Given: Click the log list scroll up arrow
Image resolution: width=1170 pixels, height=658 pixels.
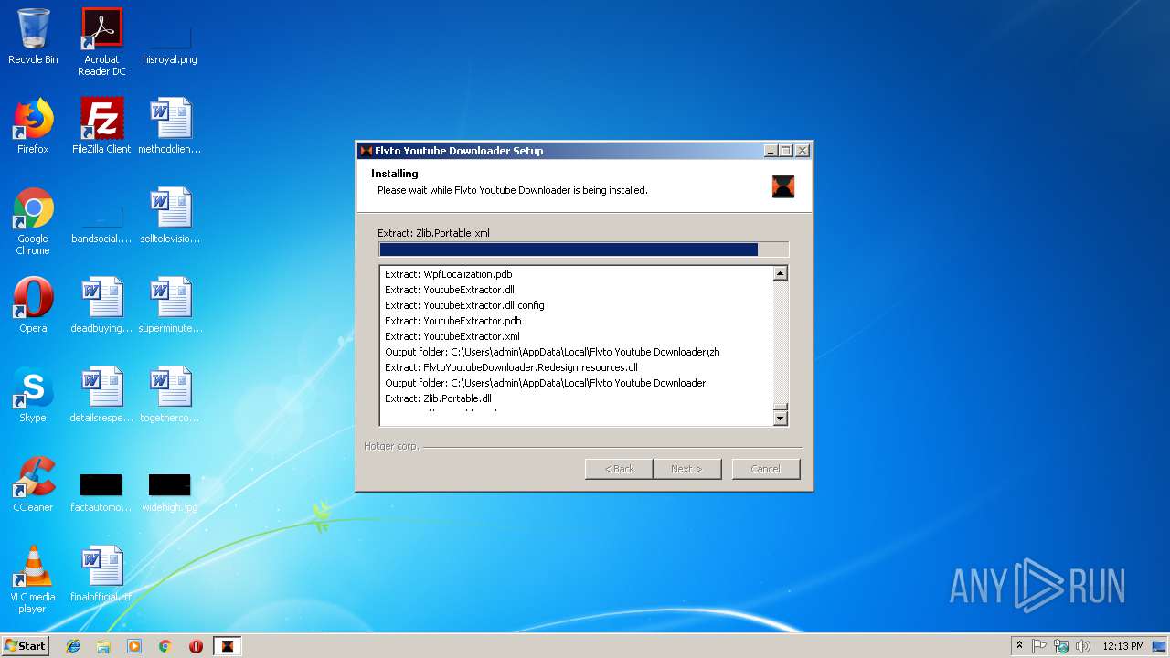Looking at the screenshot, I should click(x=780, y=273).
